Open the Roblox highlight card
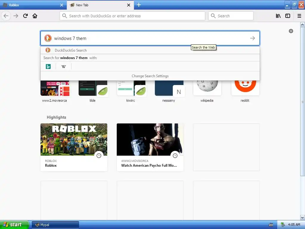This screenshot has width=305, height=229. pyautogui.click(x=74, y=147)
